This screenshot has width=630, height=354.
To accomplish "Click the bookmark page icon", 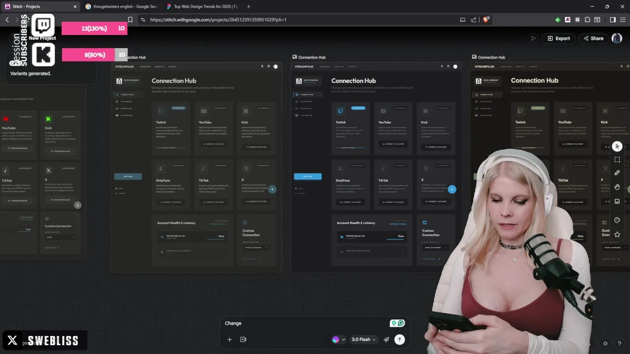I will (x=130, y=20).
